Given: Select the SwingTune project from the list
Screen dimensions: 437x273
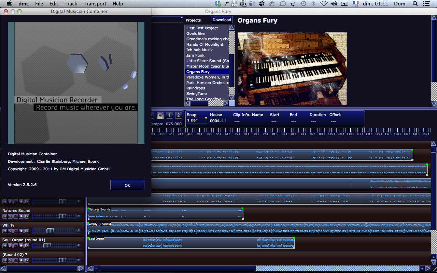Looking at the screenshot, I should [x=196, y=93].
